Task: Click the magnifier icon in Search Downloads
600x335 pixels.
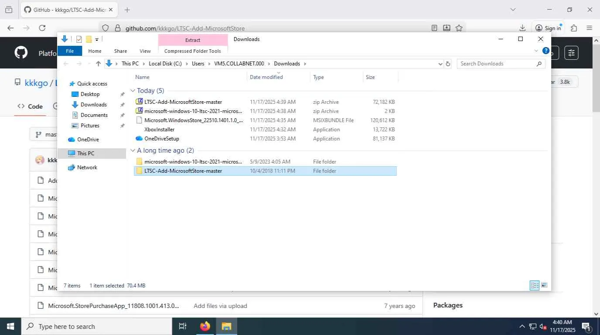Action: [539, 64]
